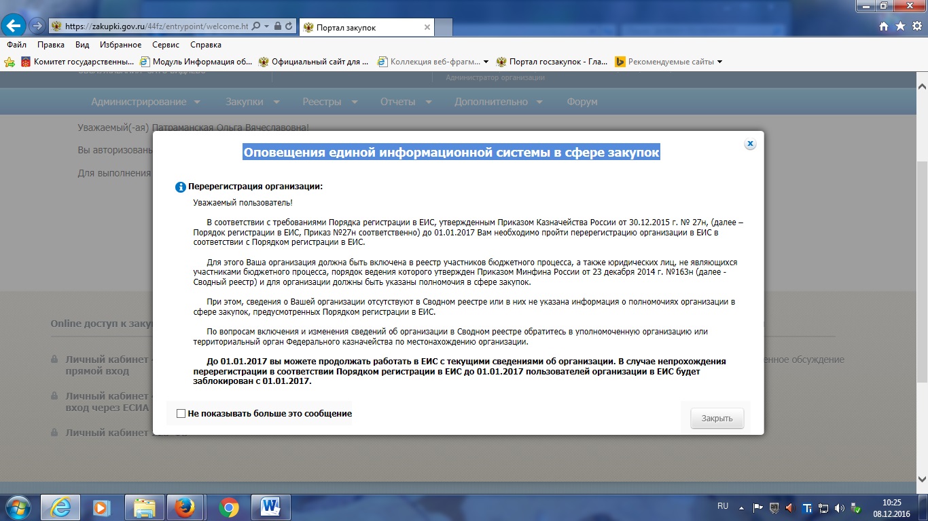Expand the 'Рекомендуемые сайты' dropdown arrow
928x521 pixels.
pos(719,62)
